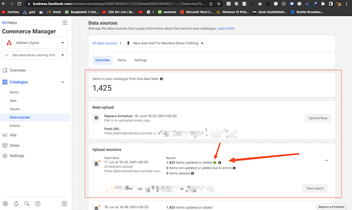
Task: Open the help question mark icon
Action: click(38, 203)
